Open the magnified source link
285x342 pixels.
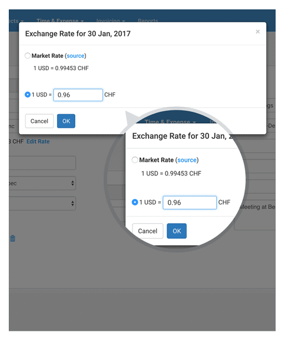point(187,160)
